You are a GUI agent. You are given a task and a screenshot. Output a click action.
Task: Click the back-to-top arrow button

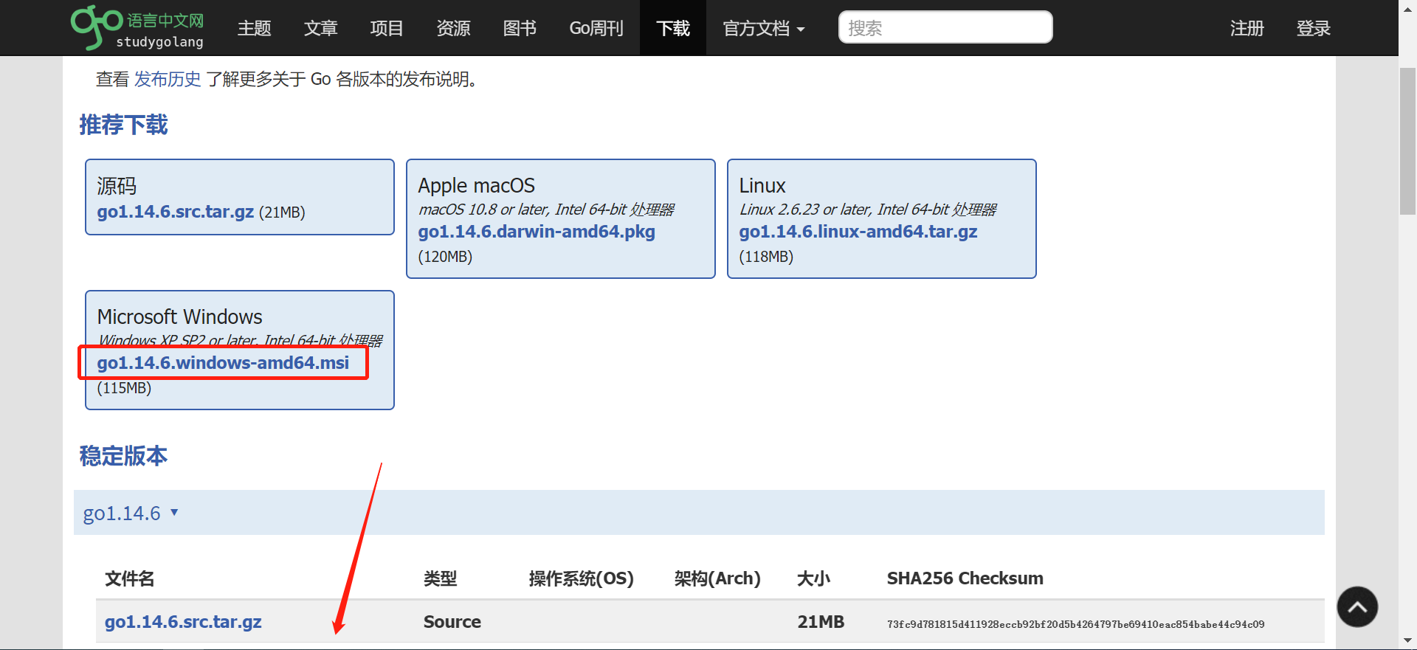click(1357, 607)
